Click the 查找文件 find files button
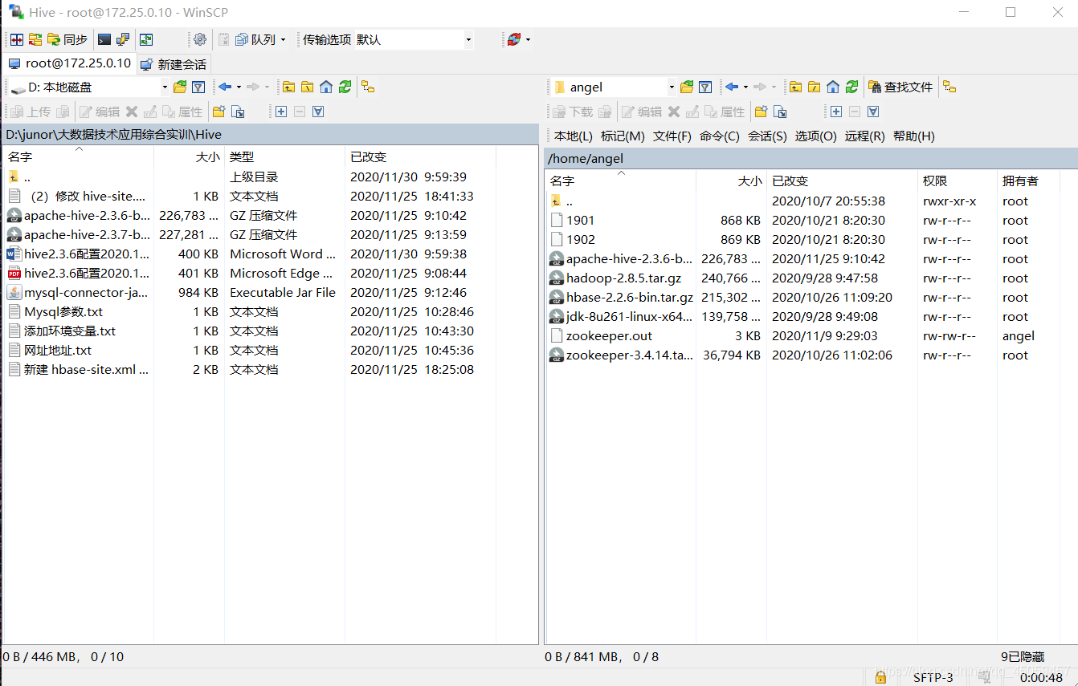This screenshot has width=1078, height=686. pyautogui.click(x=901, y=87)
